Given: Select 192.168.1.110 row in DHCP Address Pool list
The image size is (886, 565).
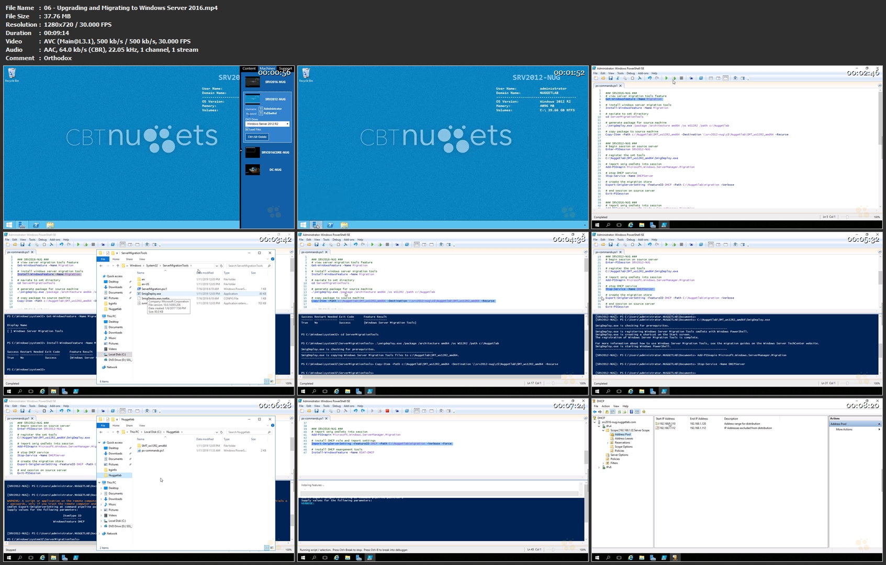Looking at the screenshot, I should click(x=667, y=424).
